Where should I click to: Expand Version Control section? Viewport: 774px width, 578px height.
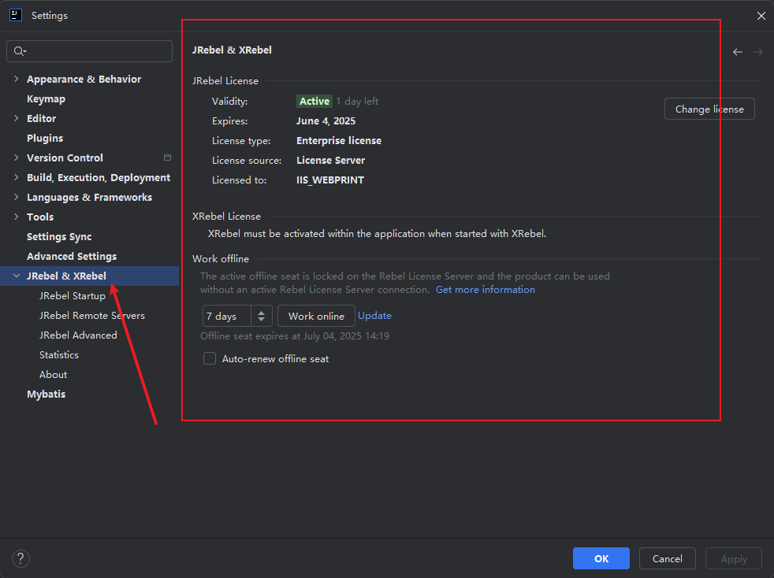(x=17, y=157)
